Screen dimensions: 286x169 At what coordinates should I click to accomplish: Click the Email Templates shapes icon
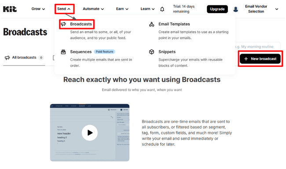pyautogui.click(x=151, y=24)
